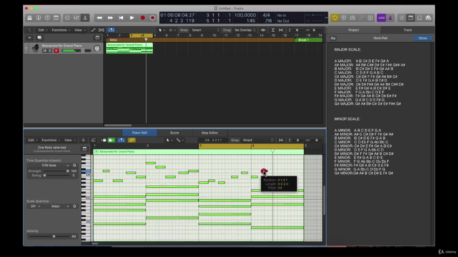Select the Break 1 arrangement marker

coord(308,40)
